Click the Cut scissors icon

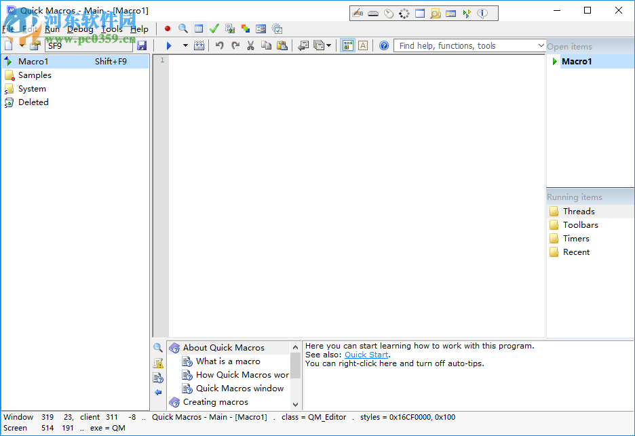pyautogui.click(x=250, y=45)
